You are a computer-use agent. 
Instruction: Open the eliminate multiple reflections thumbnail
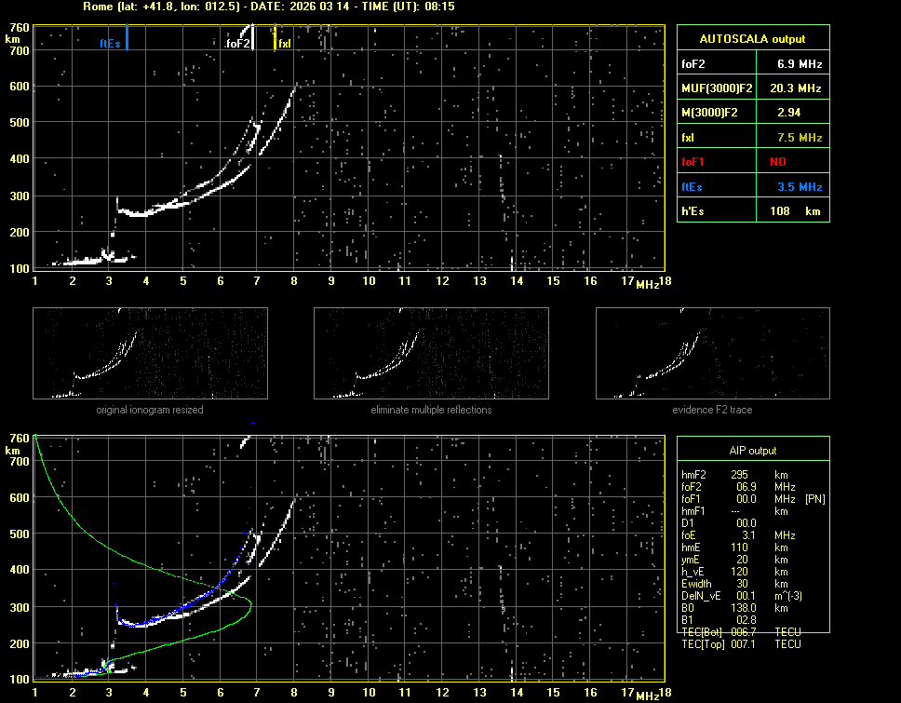(x=431, y=353)
